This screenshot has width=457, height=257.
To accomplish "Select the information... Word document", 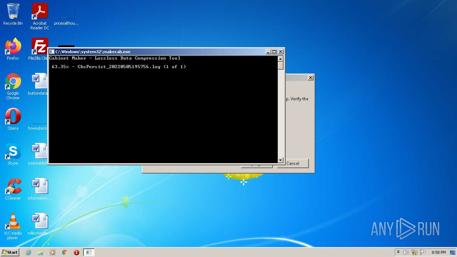I will tap(40, 189).
